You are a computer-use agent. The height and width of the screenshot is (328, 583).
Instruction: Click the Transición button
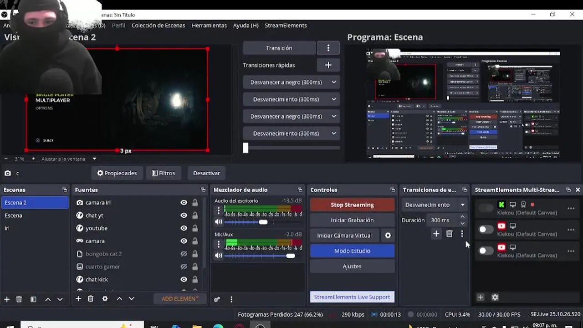point(279,48)
